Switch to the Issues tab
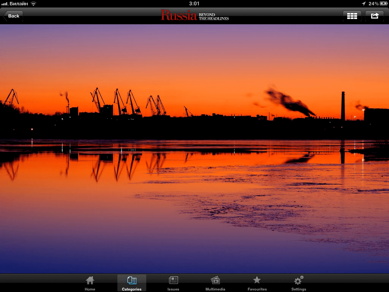 tap(173, 283)
